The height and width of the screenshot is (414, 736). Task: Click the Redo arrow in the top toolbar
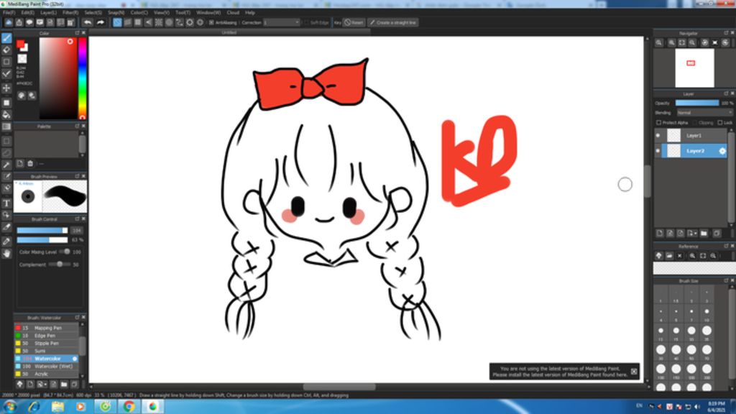(x=100, y=22)
